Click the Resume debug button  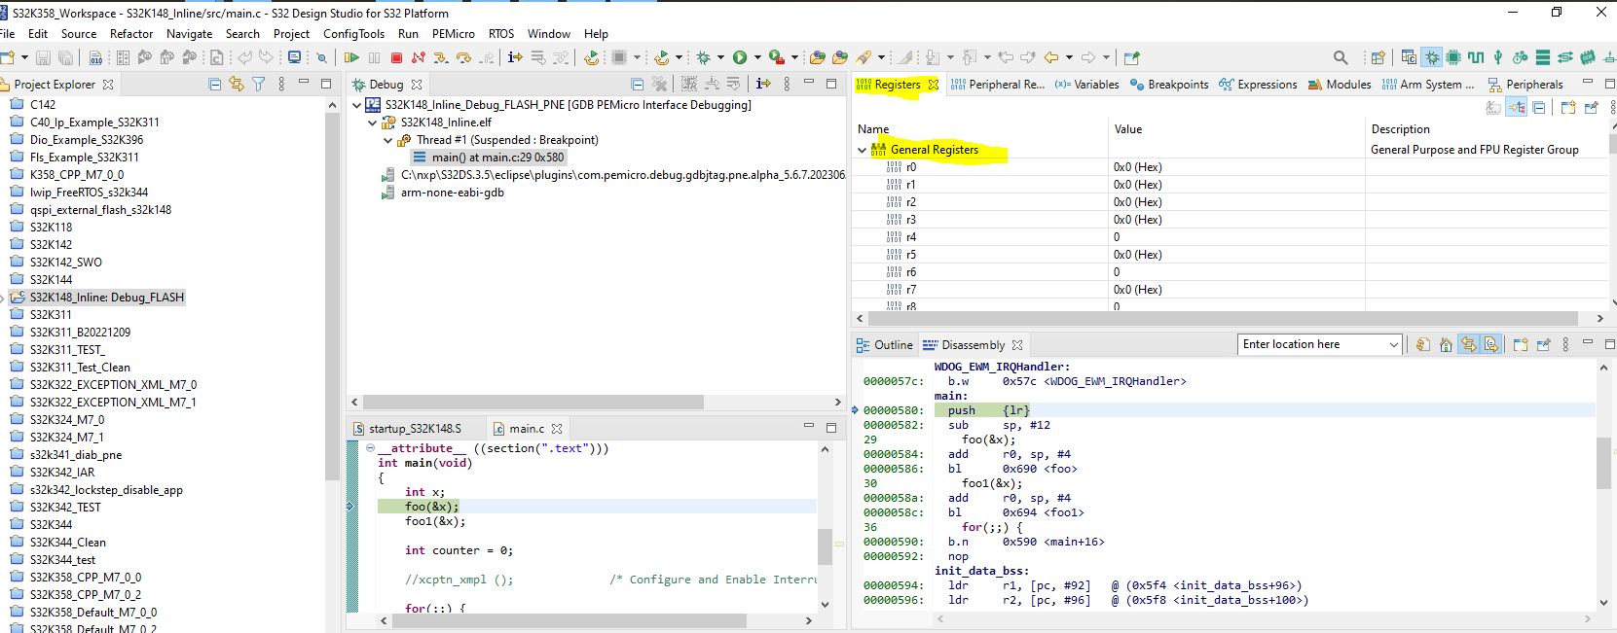pyautogui.click(x=351, y=58)
